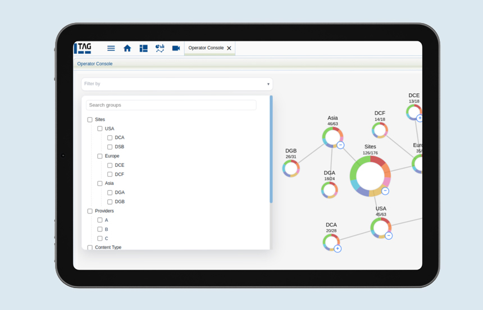Open the hamburger menu
483x310 pixels.
pyautogui.click(x=111, y=48)
